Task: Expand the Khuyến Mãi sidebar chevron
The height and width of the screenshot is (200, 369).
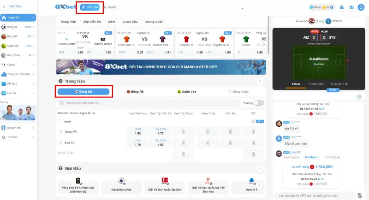Action: coord(33,128)
